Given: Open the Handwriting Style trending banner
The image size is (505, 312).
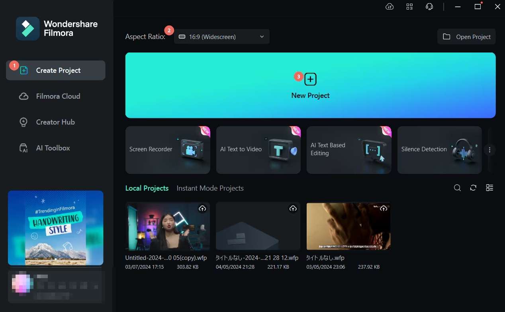Looking at the screenshot, I should [x=56, y=228].
